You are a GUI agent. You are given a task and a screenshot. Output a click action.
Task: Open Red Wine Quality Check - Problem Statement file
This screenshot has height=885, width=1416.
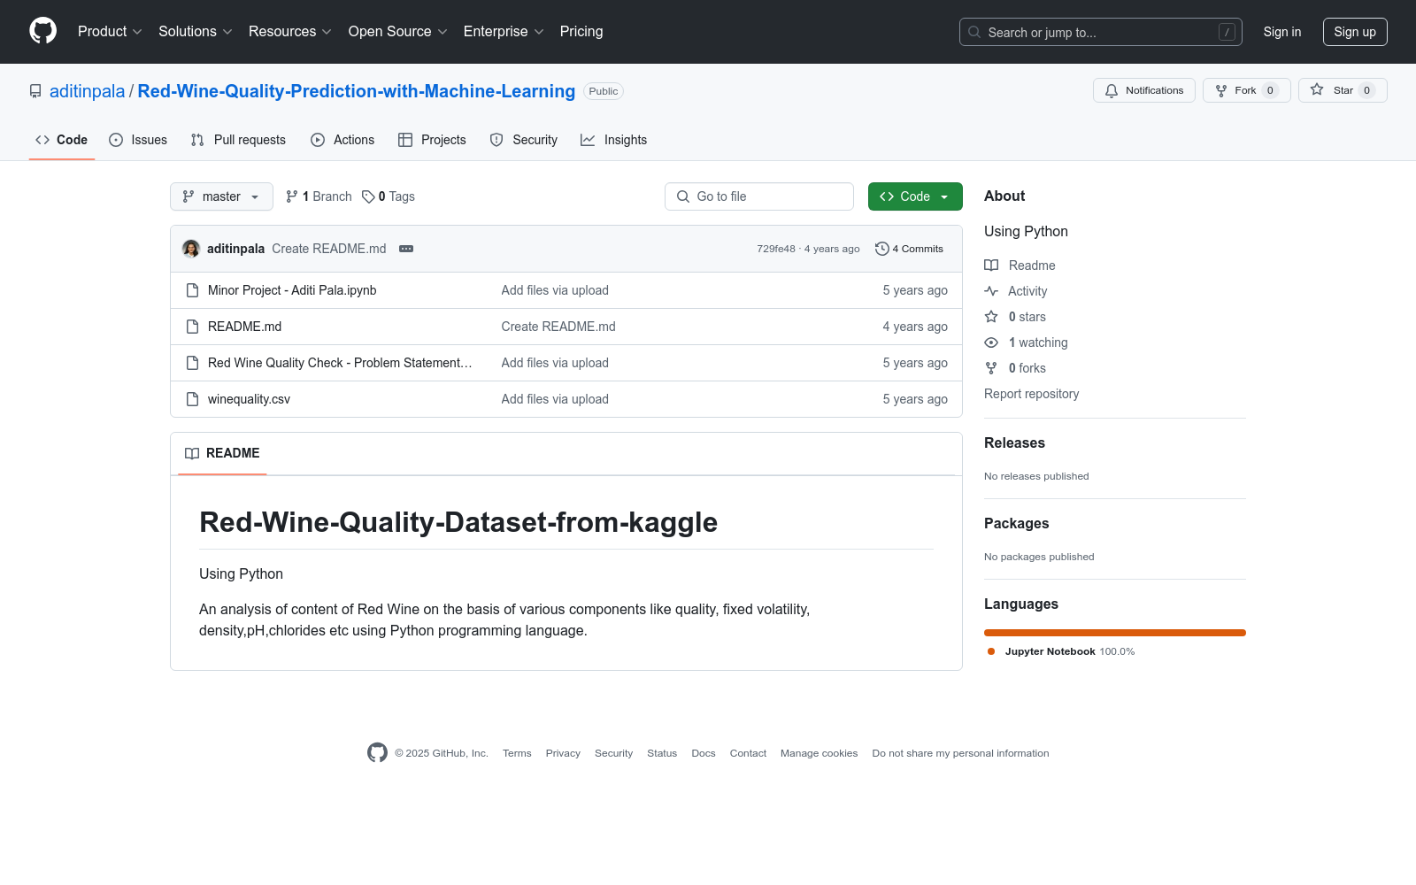coord(340,363)
